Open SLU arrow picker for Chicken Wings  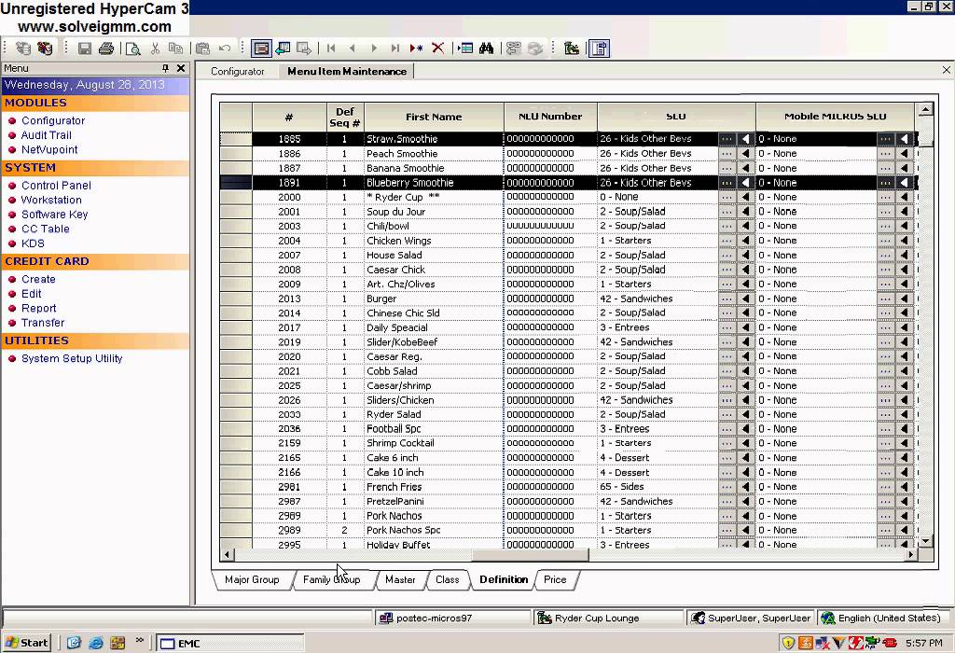point(745,241)
